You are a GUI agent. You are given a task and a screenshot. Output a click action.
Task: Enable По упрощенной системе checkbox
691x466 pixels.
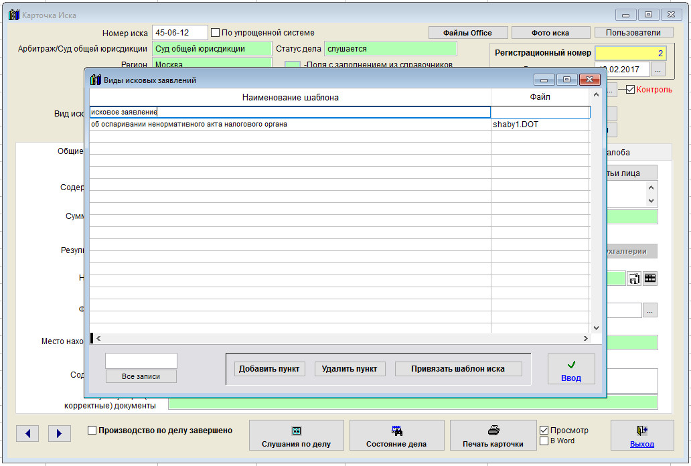coord(216,32)
